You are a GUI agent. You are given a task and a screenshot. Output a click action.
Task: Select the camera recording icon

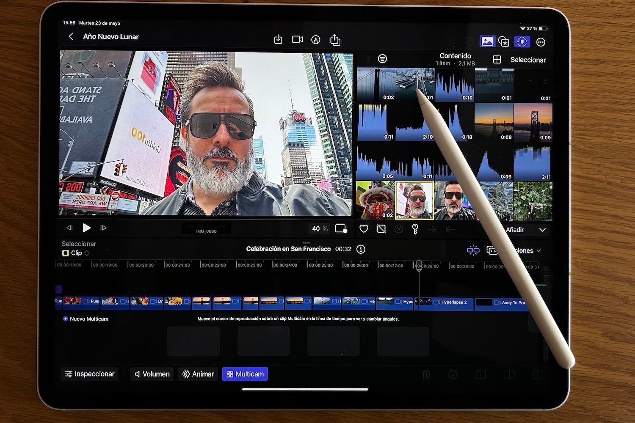(297, 39)
